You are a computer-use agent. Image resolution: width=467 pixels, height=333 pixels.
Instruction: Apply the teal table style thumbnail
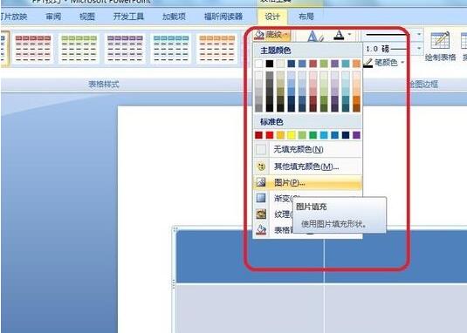click(171, 49)
